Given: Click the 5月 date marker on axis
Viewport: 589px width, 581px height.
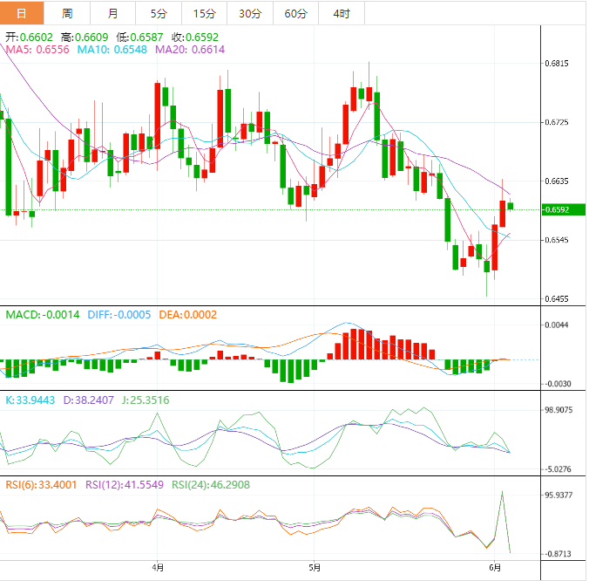Looking at the screenshot, I should coord(315,564).
